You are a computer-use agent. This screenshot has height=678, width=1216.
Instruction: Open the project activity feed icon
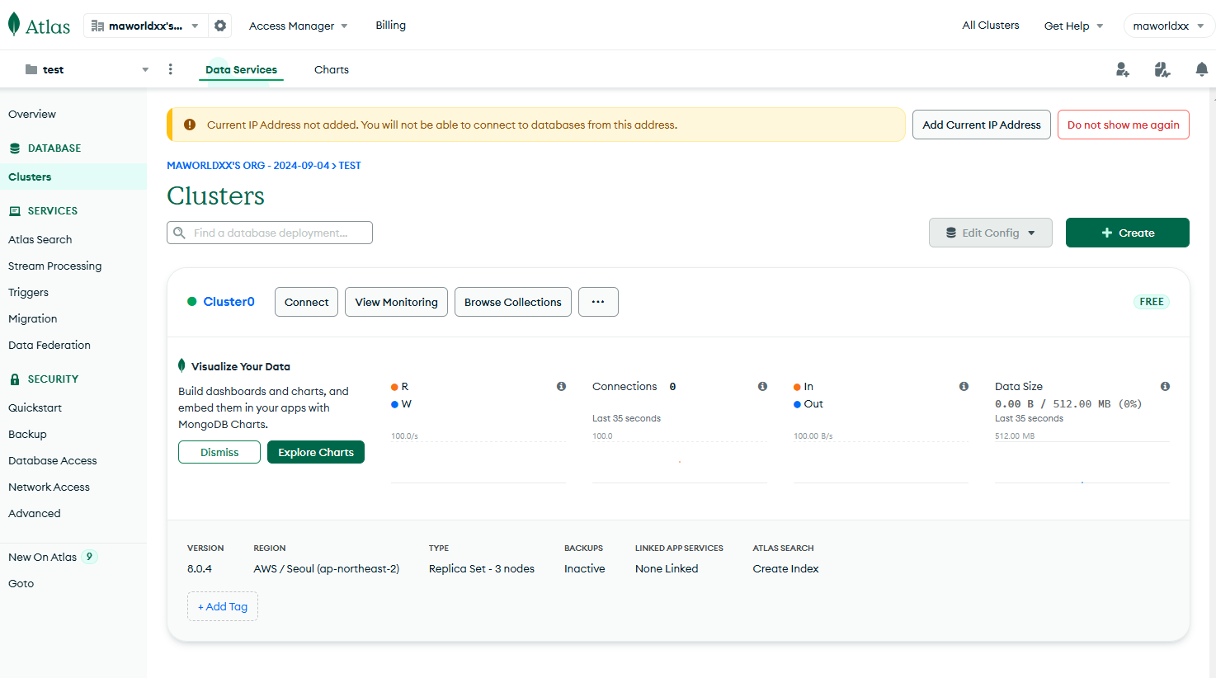(1162, 69)
